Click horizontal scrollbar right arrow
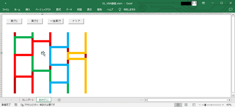Image resolution: width=235 pixels, height=107 pixels. coord(230,100)
